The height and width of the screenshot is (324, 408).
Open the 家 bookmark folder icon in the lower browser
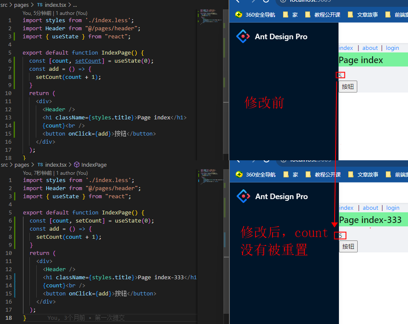pos(286,174)
